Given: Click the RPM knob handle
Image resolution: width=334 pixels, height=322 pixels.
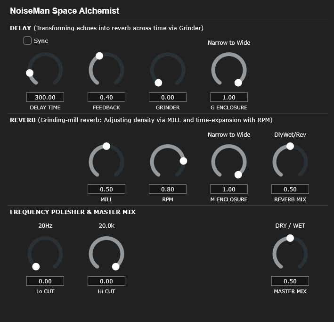Looking at the screenshot, I should point(183,161).
